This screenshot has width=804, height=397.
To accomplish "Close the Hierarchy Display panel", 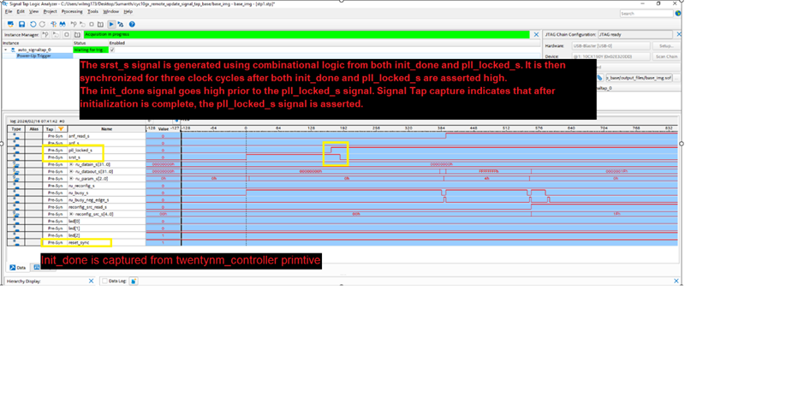I will click(92, 281).
